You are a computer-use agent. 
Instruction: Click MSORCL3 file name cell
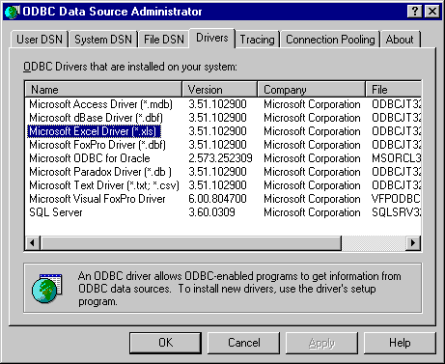(x=397, y=158)
